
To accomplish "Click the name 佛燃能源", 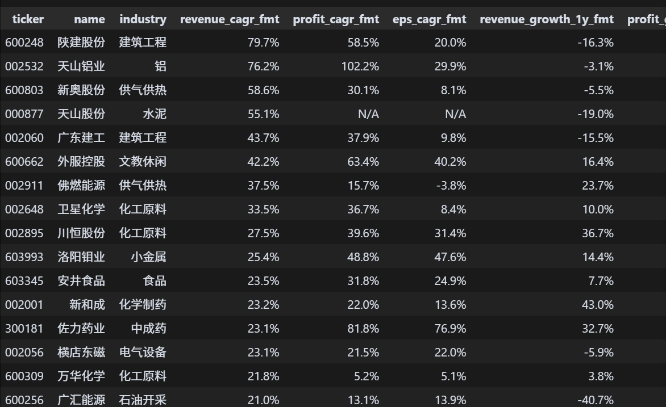I will (81, 186).
